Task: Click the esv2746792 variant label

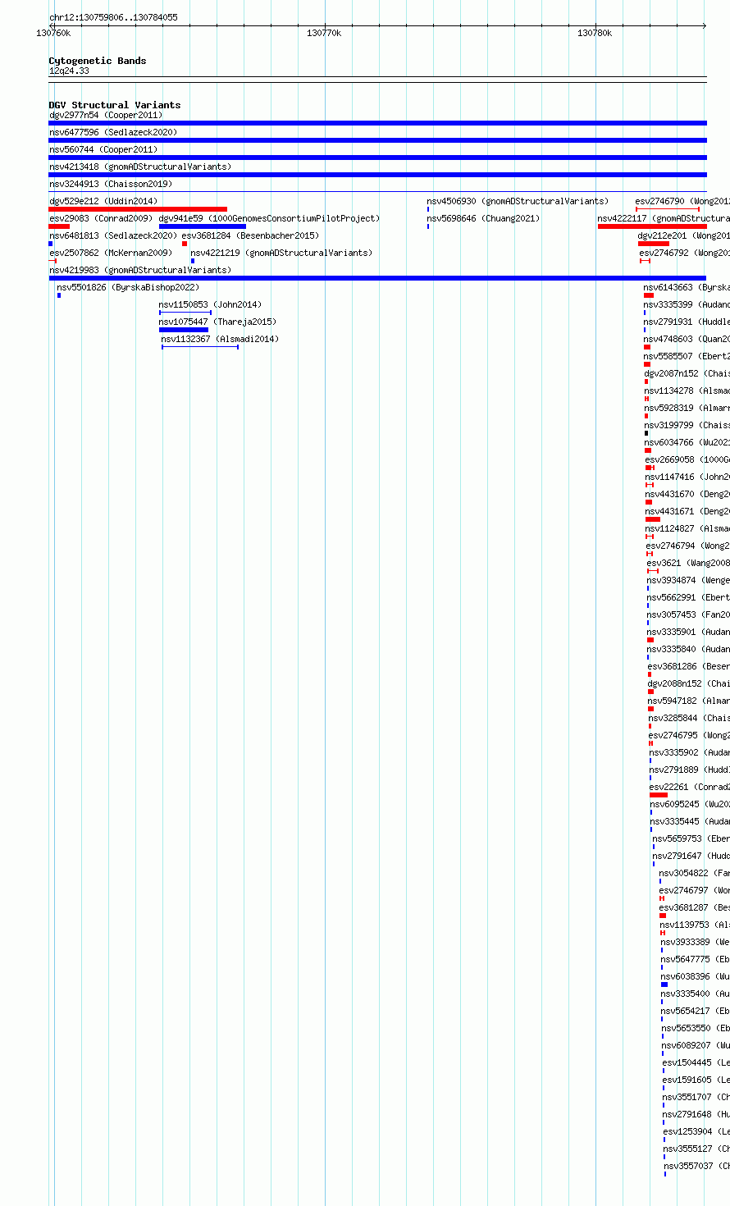Action: tap(685, 253)
